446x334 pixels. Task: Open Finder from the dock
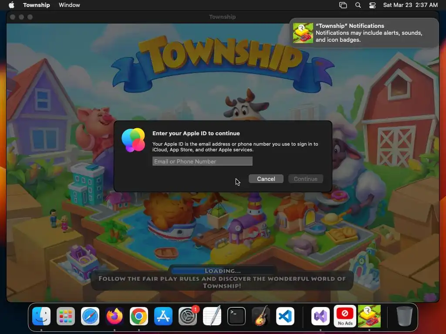(41, 316)
